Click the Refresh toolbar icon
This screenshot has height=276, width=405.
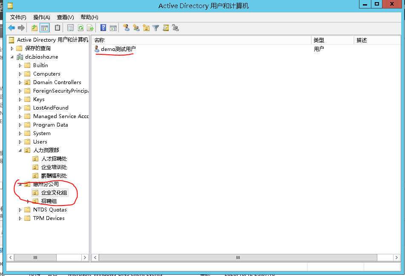point(80,28)
